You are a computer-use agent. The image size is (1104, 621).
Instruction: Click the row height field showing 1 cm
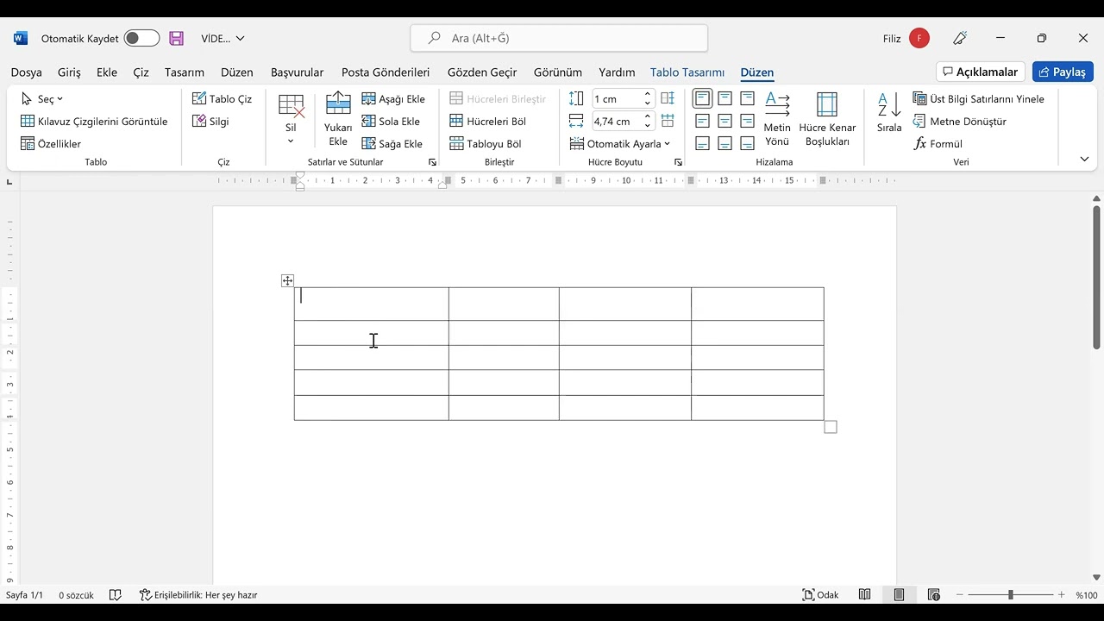617,99
